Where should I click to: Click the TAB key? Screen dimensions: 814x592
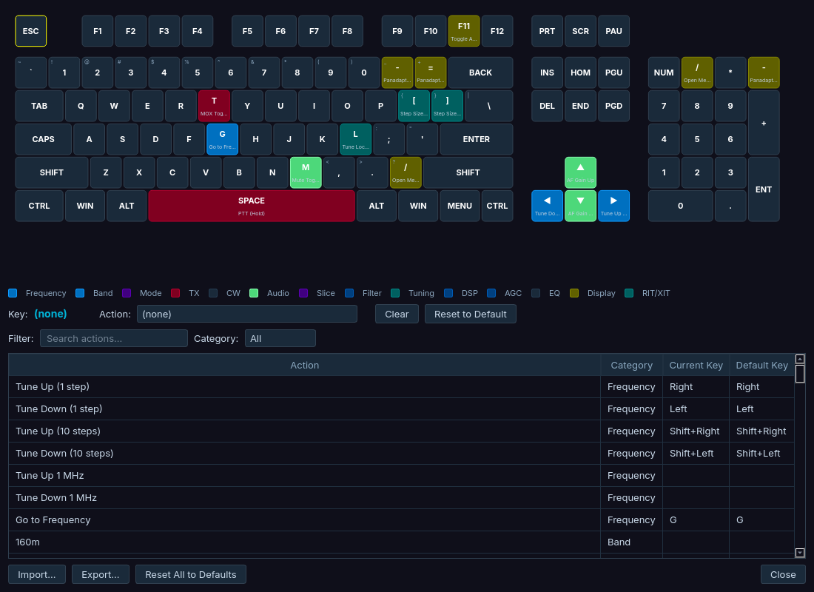pyautogui.click(x=39, y=106)
